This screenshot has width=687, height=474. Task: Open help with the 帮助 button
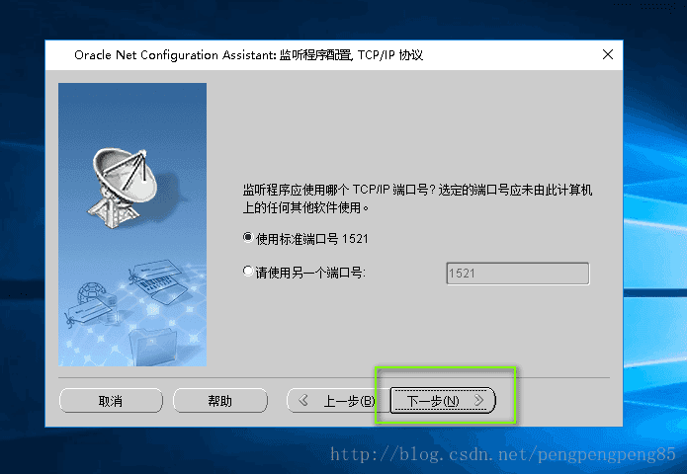220,401
